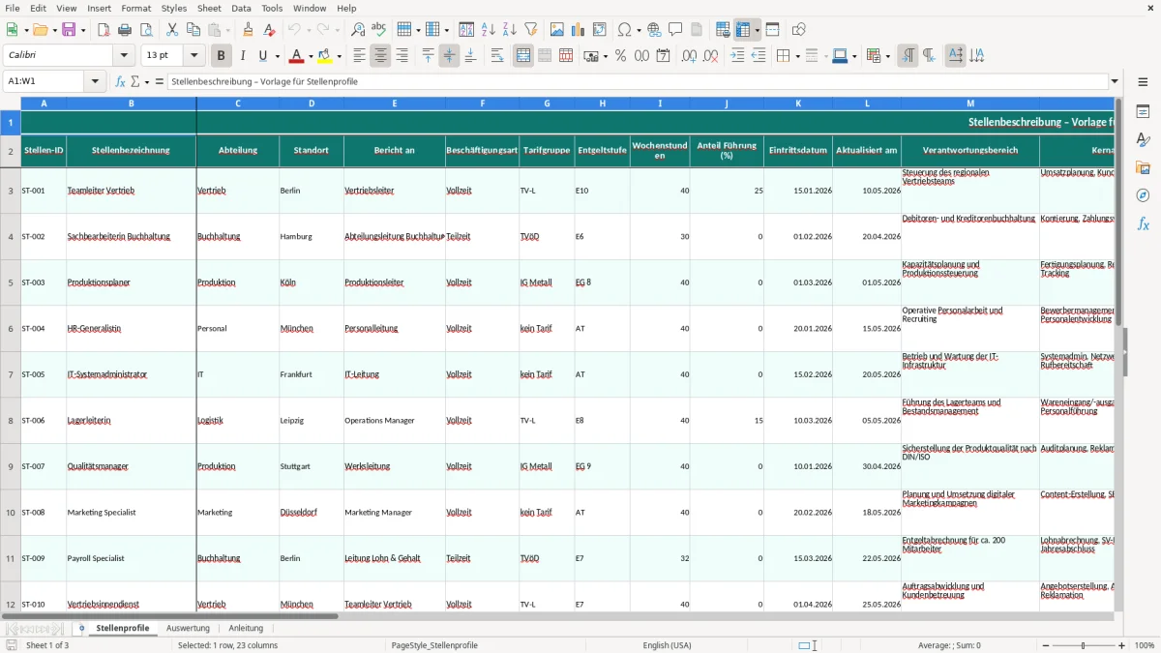Insert an image

click(x=557, y=30)
